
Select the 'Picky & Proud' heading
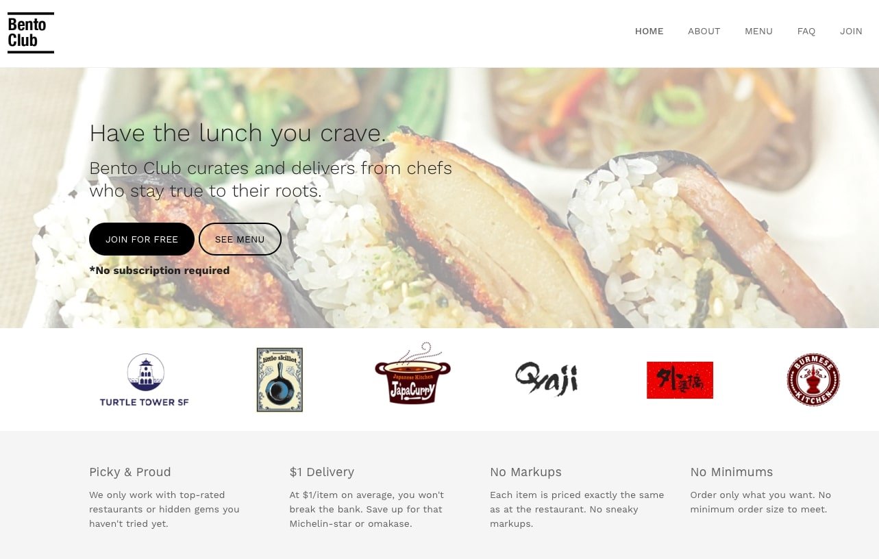[x=130, y=472]
